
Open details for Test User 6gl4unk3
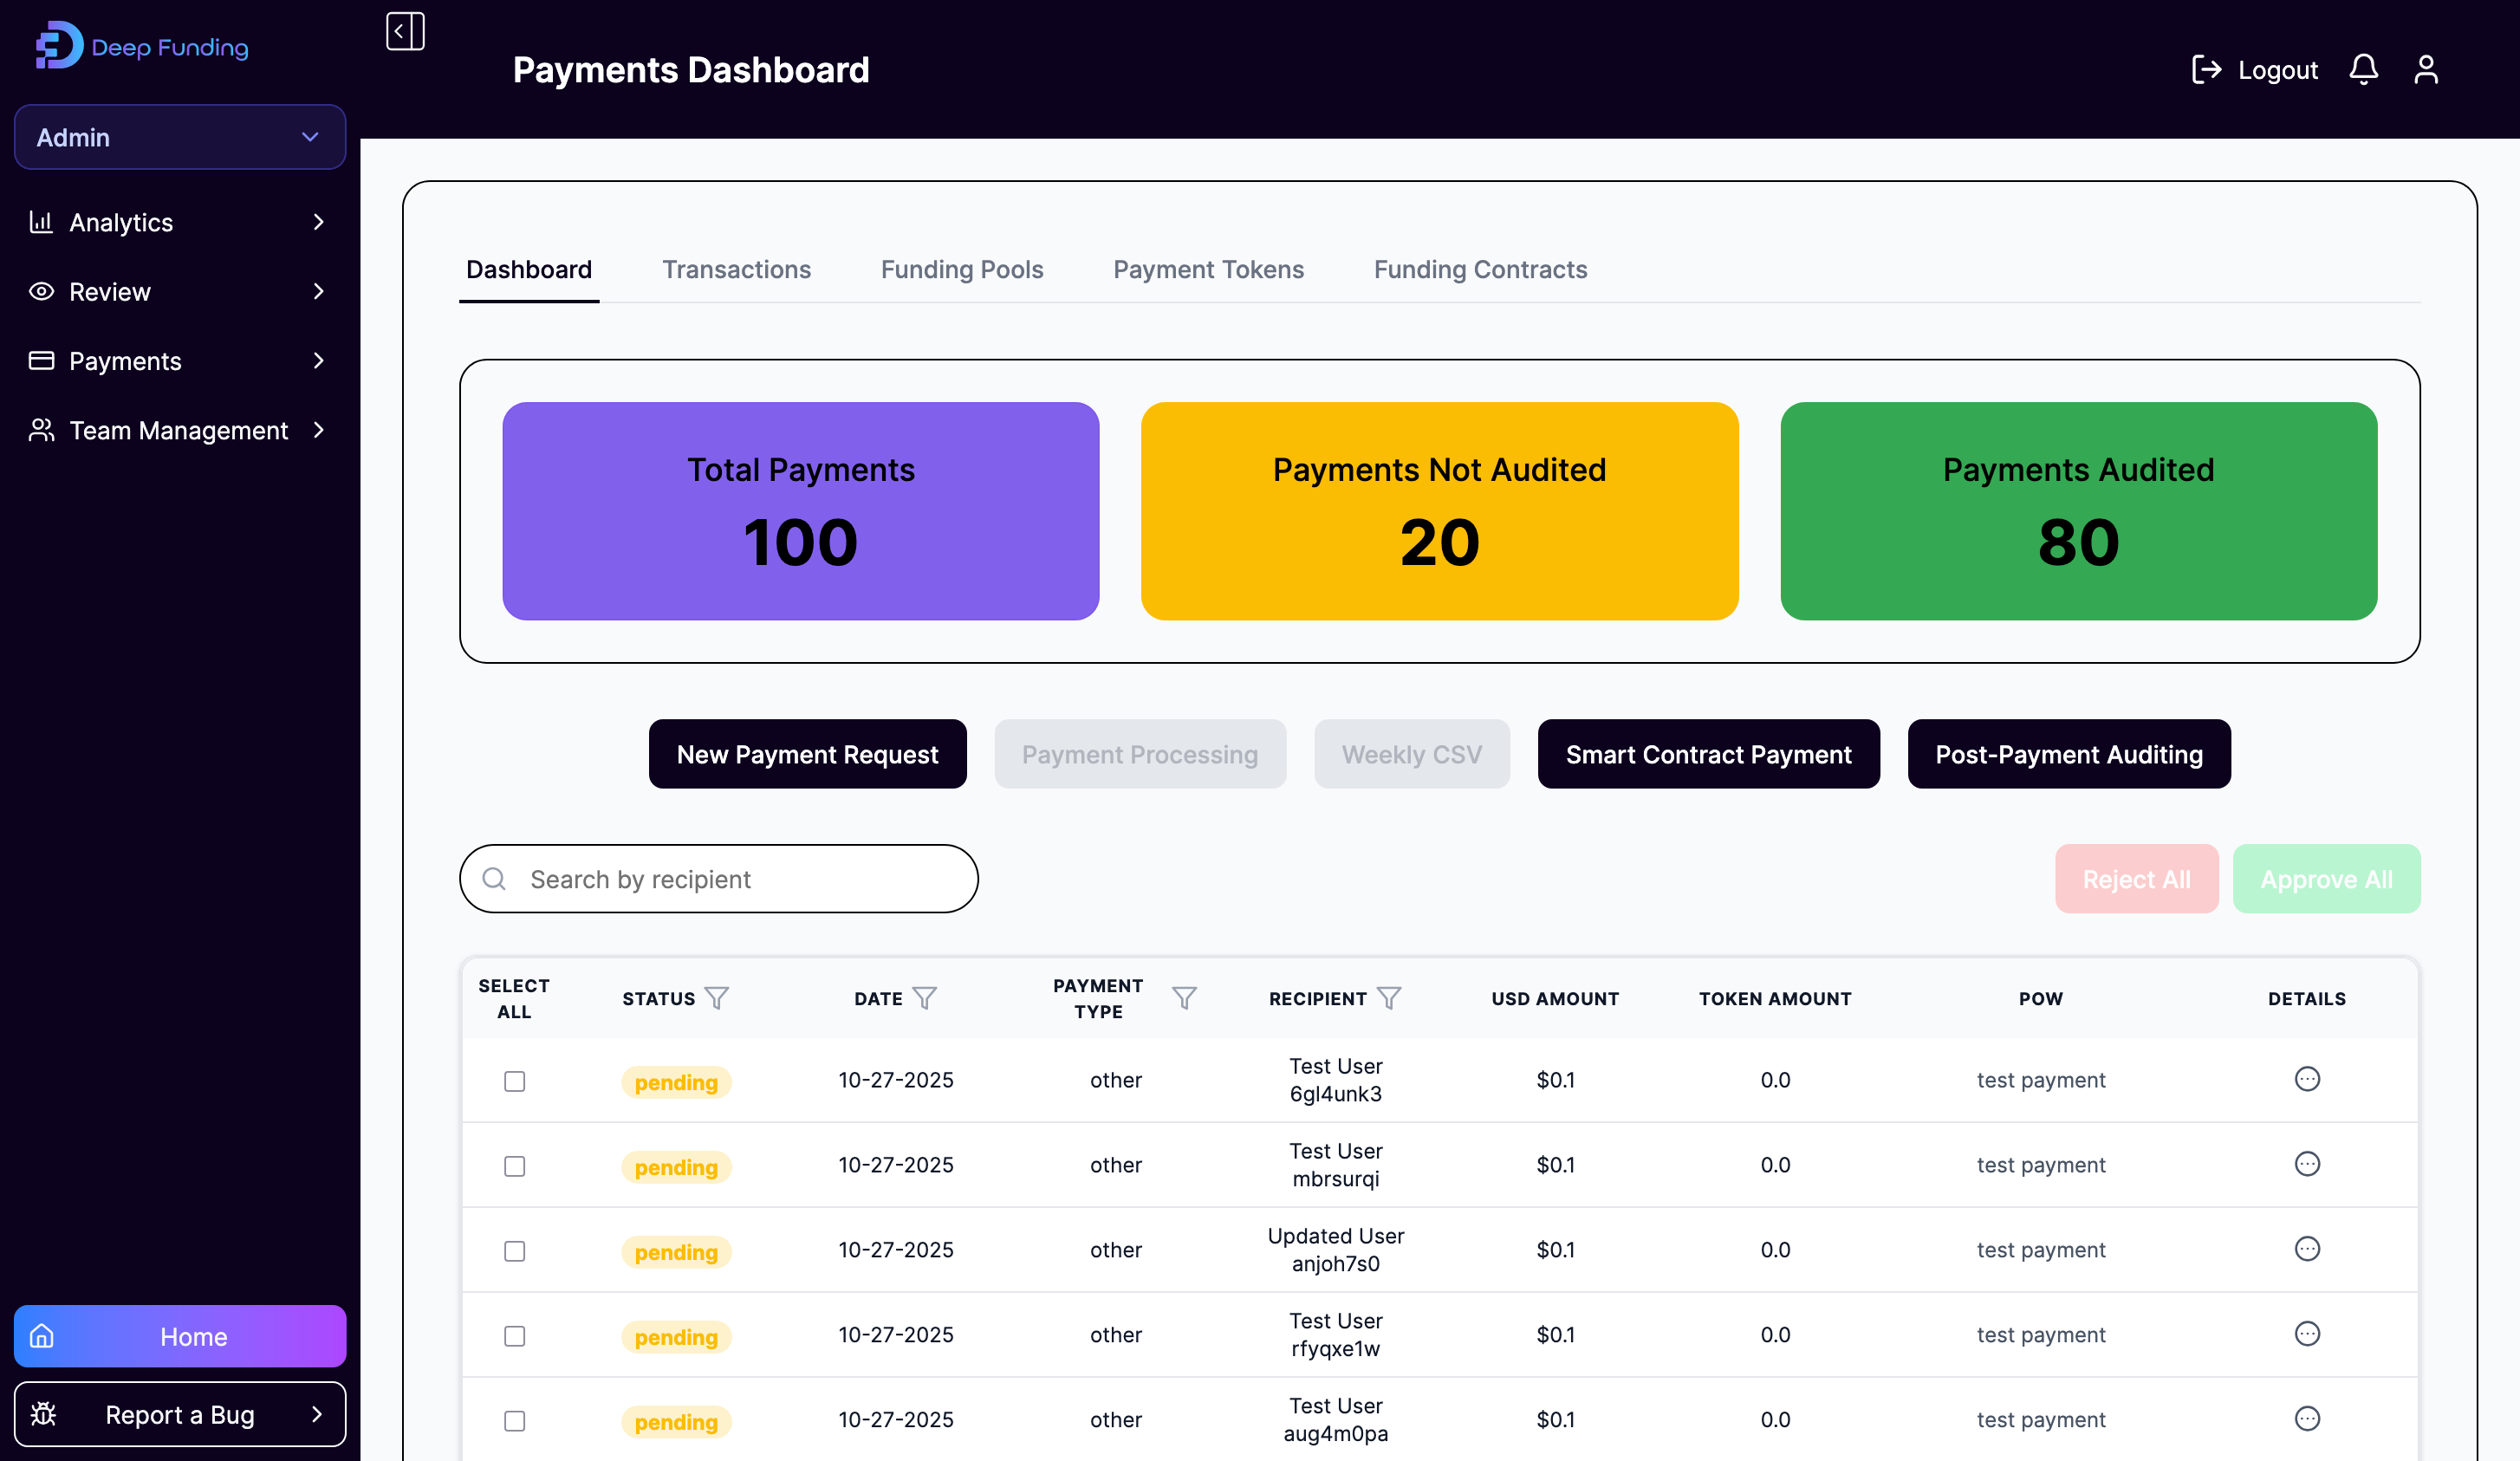[x=2307, y=1079]
